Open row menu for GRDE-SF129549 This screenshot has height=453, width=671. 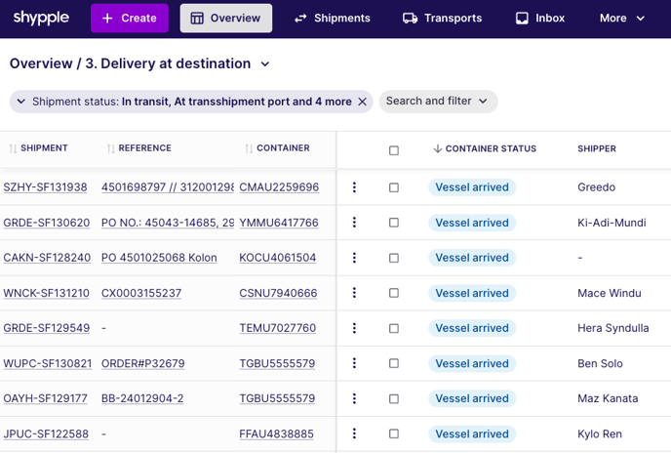pyautogui.click(x=354, y=328)
